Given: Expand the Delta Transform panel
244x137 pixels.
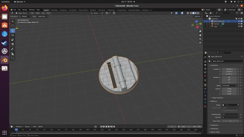Looking at the screenshot, I should (218, 98).
